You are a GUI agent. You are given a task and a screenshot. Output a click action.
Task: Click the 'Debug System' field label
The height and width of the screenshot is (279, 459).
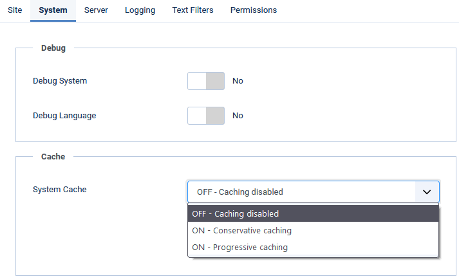(60, 81)
